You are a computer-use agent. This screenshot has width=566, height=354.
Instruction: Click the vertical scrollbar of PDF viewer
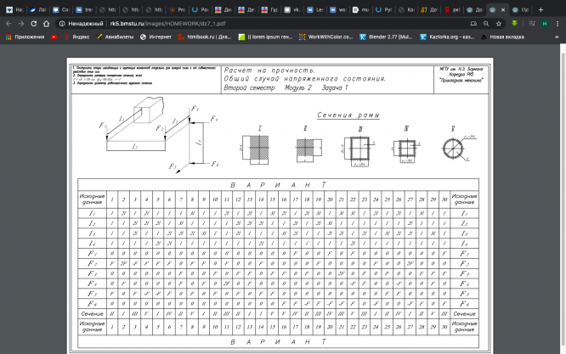[x=563, y=199]
